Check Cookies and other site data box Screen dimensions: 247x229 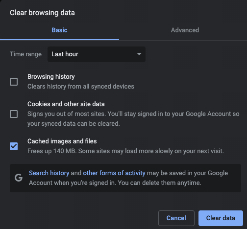tap(14, 114)
